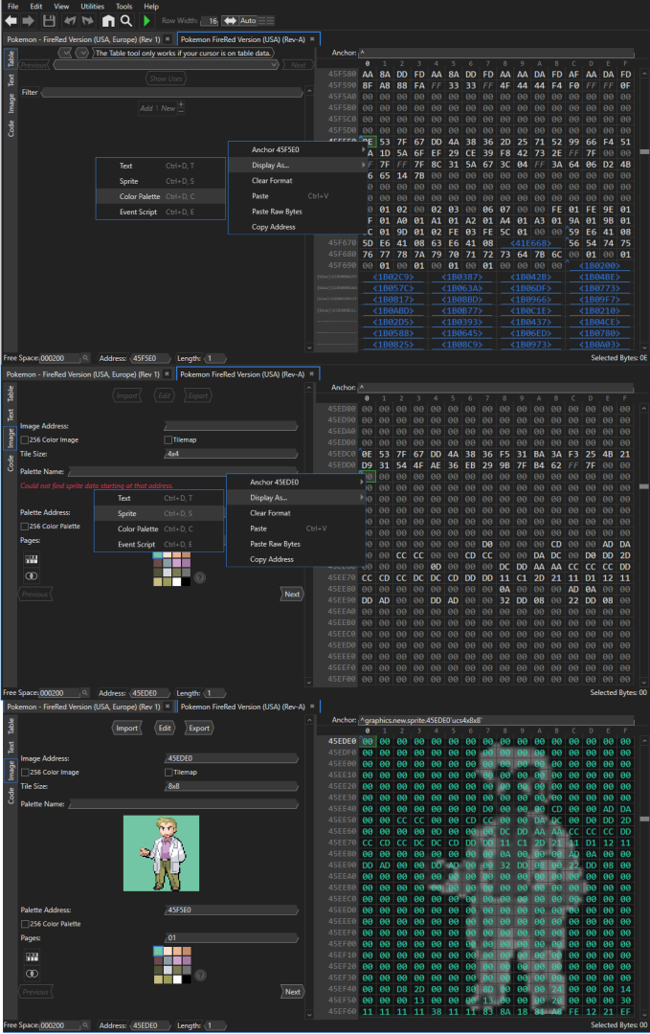The width and height of the screenshot is (650, 1034).
Task: Click Next button in middle panel
Action: tap(292, 595)
